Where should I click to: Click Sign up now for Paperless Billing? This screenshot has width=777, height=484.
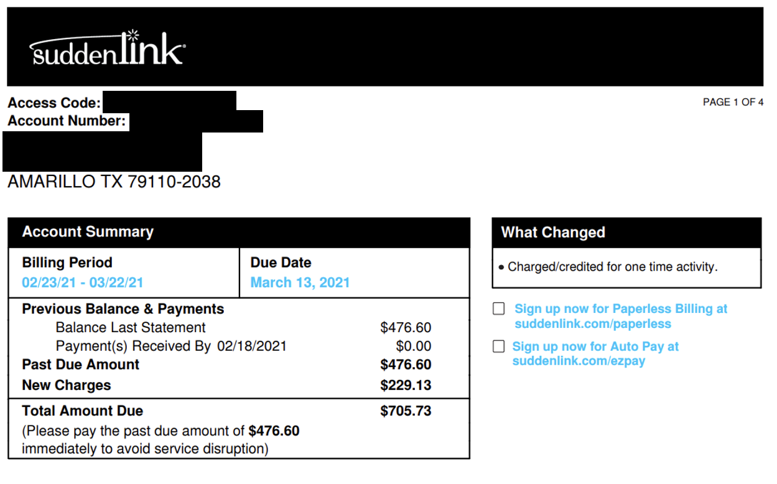coord(621,309)
